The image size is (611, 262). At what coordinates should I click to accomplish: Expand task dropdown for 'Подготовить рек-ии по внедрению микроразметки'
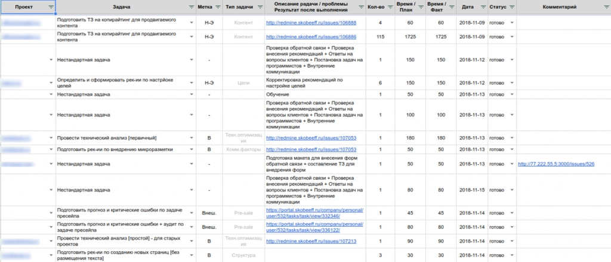tap(192, 149)
